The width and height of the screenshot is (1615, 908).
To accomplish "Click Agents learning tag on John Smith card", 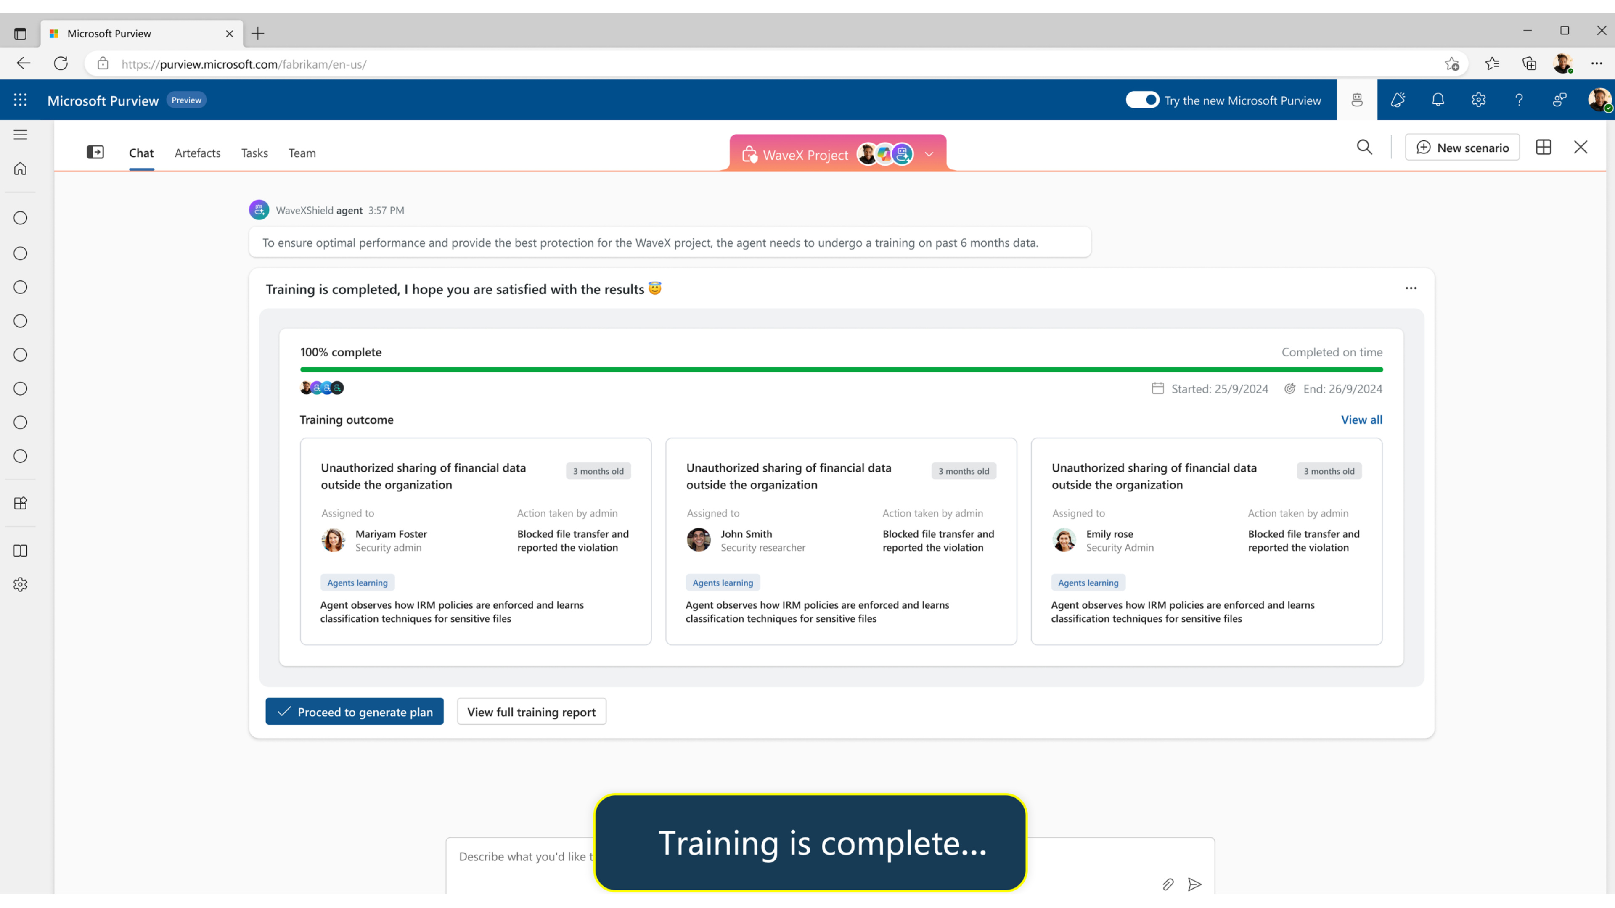I will coord(723,583).
